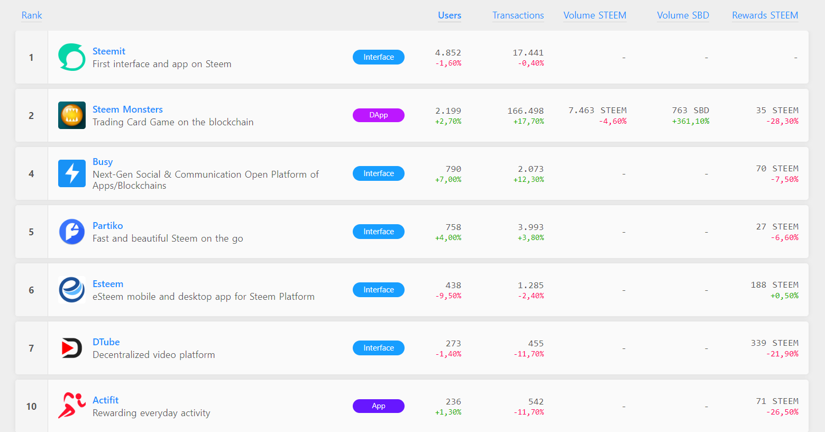
Task: Select the +361,10% SBD change
Action: [691, 121]
